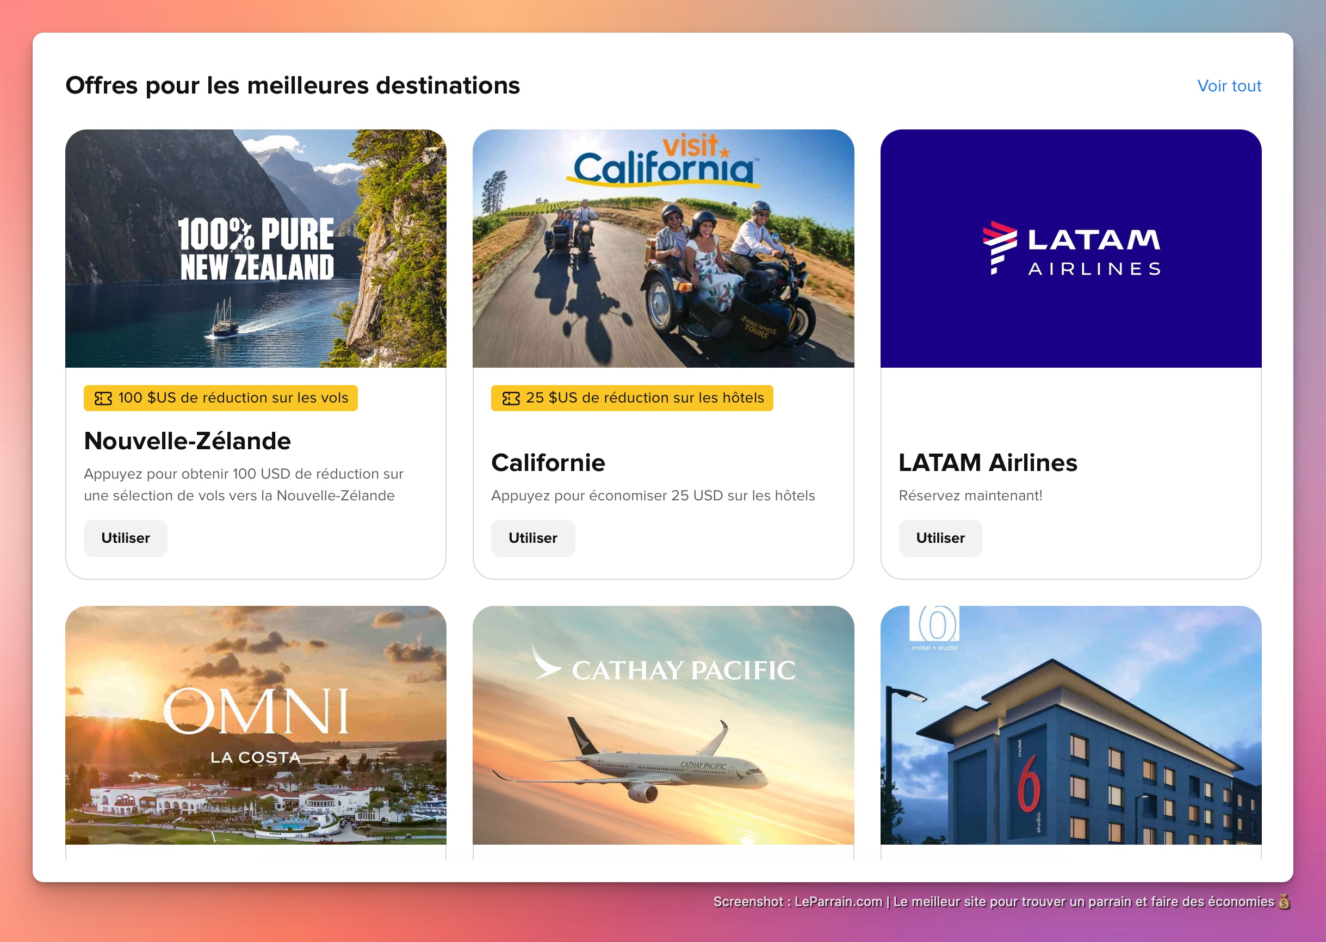Click Utiliser under LATAM Airlines
Screen dimensions: 1326x942
tap(940, 538)
